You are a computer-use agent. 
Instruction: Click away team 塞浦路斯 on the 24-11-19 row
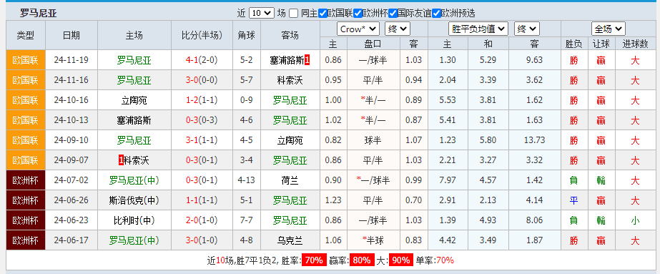(x=287, y=60)
